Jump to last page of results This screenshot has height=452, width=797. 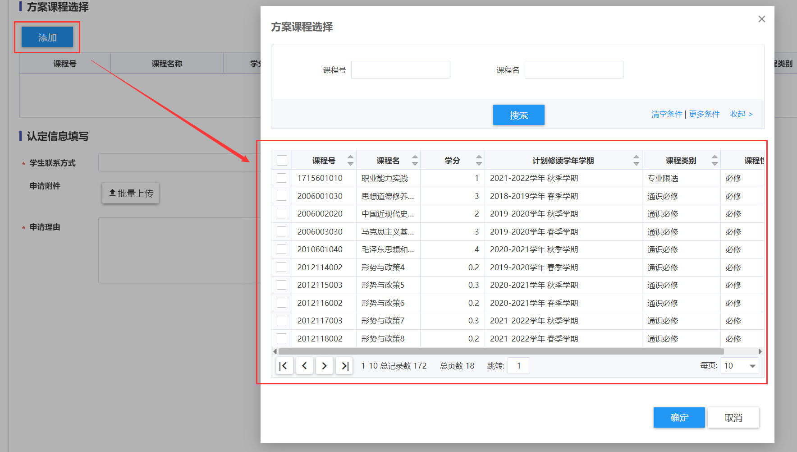tap(344, 366)
